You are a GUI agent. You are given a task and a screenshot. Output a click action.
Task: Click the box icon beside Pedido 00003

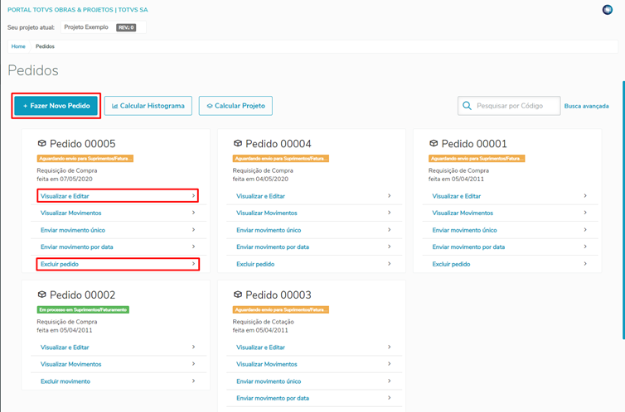point(238,295)
